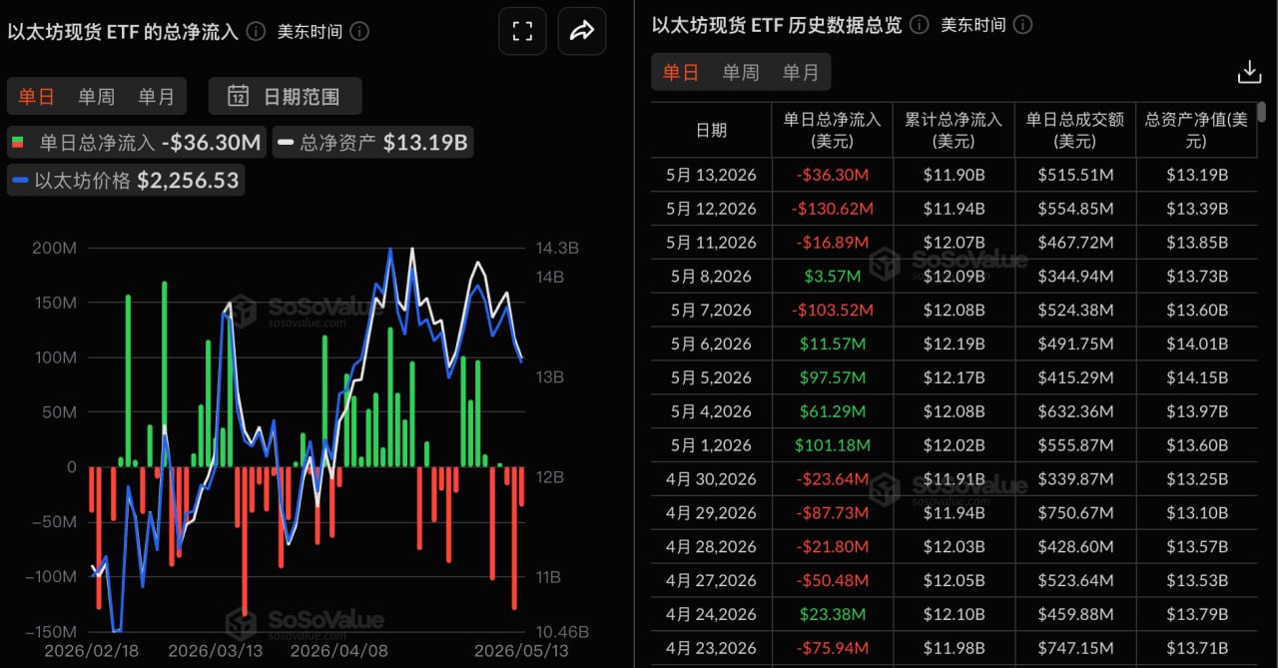Toggle the 以太坊价格 legend series
This screenshot has width=1278, height=668.
click(x=126, y=181)
